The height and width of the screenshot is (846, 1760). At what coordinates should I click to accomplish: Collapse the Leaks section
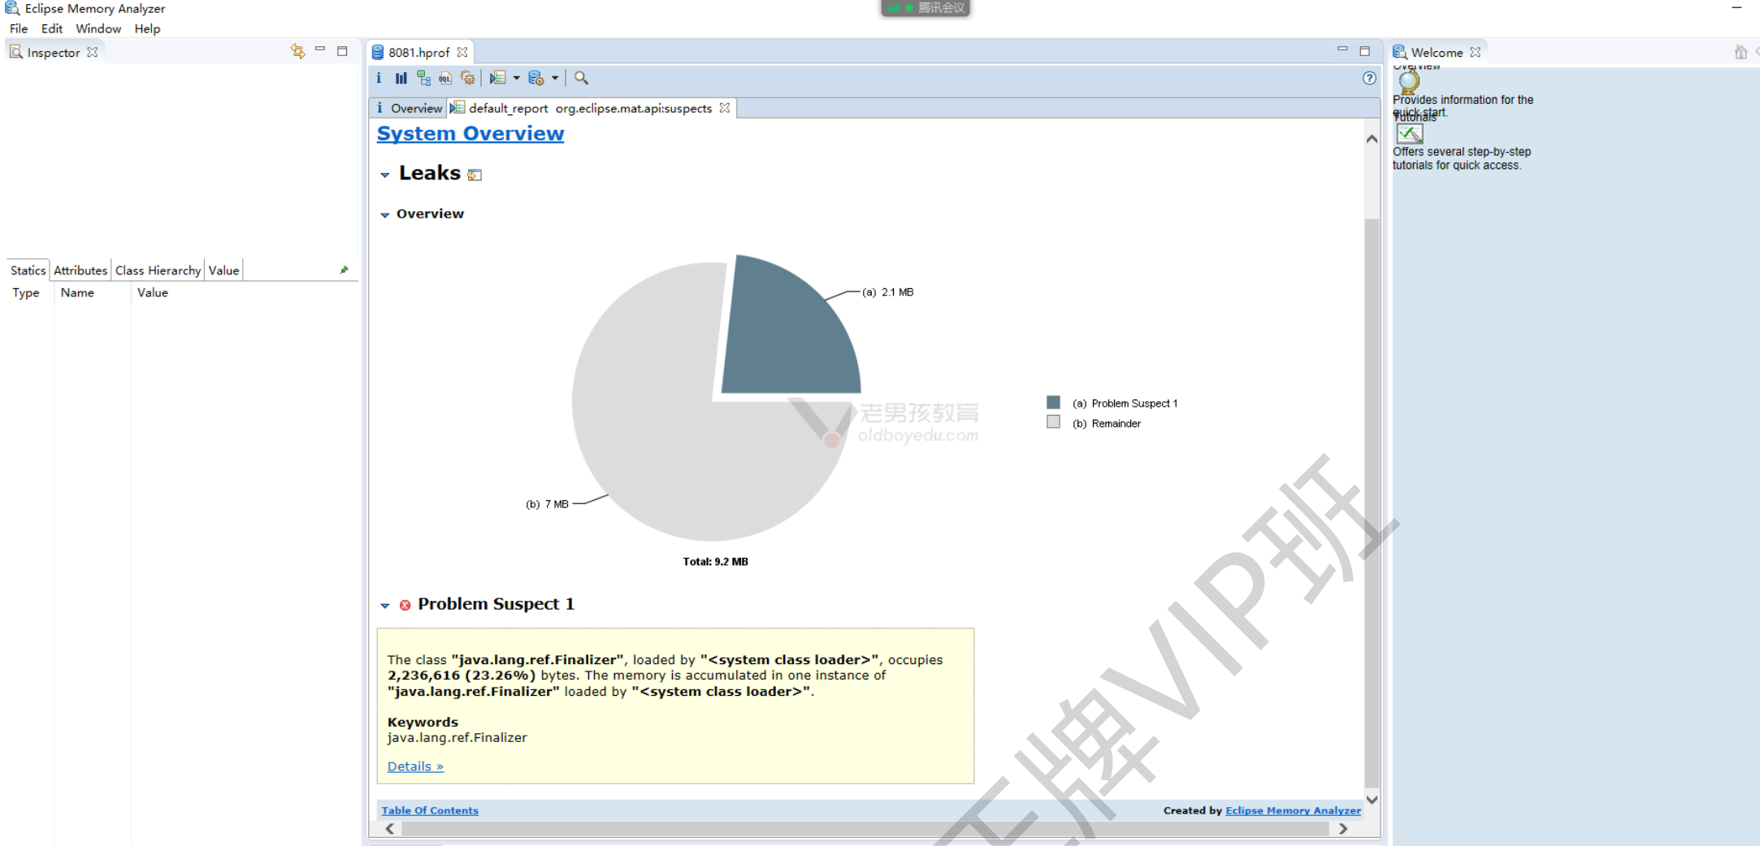coord(385,175)
